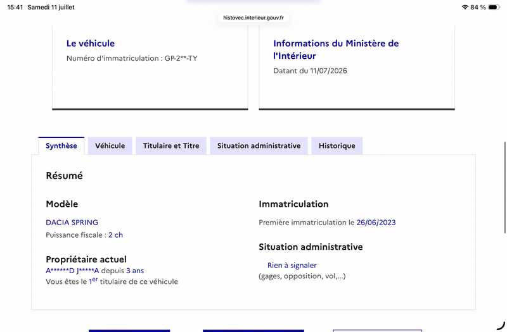Viewport: 507px width, 332px height.
Task: Click Informations du Ministère de l'Intérieur heading
Action: click(336, 49)
